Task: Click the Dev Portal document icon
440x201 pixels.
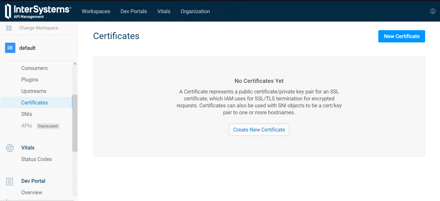Action: pos(10,182)
